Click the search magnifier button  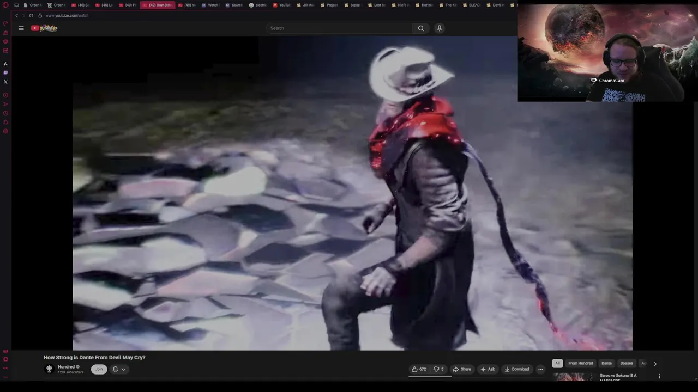pos(420,28)
